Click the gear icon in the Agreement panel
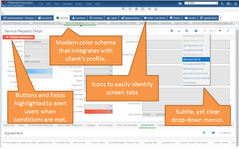The width and height of the screenshot is (239, 149). point(213,133)
